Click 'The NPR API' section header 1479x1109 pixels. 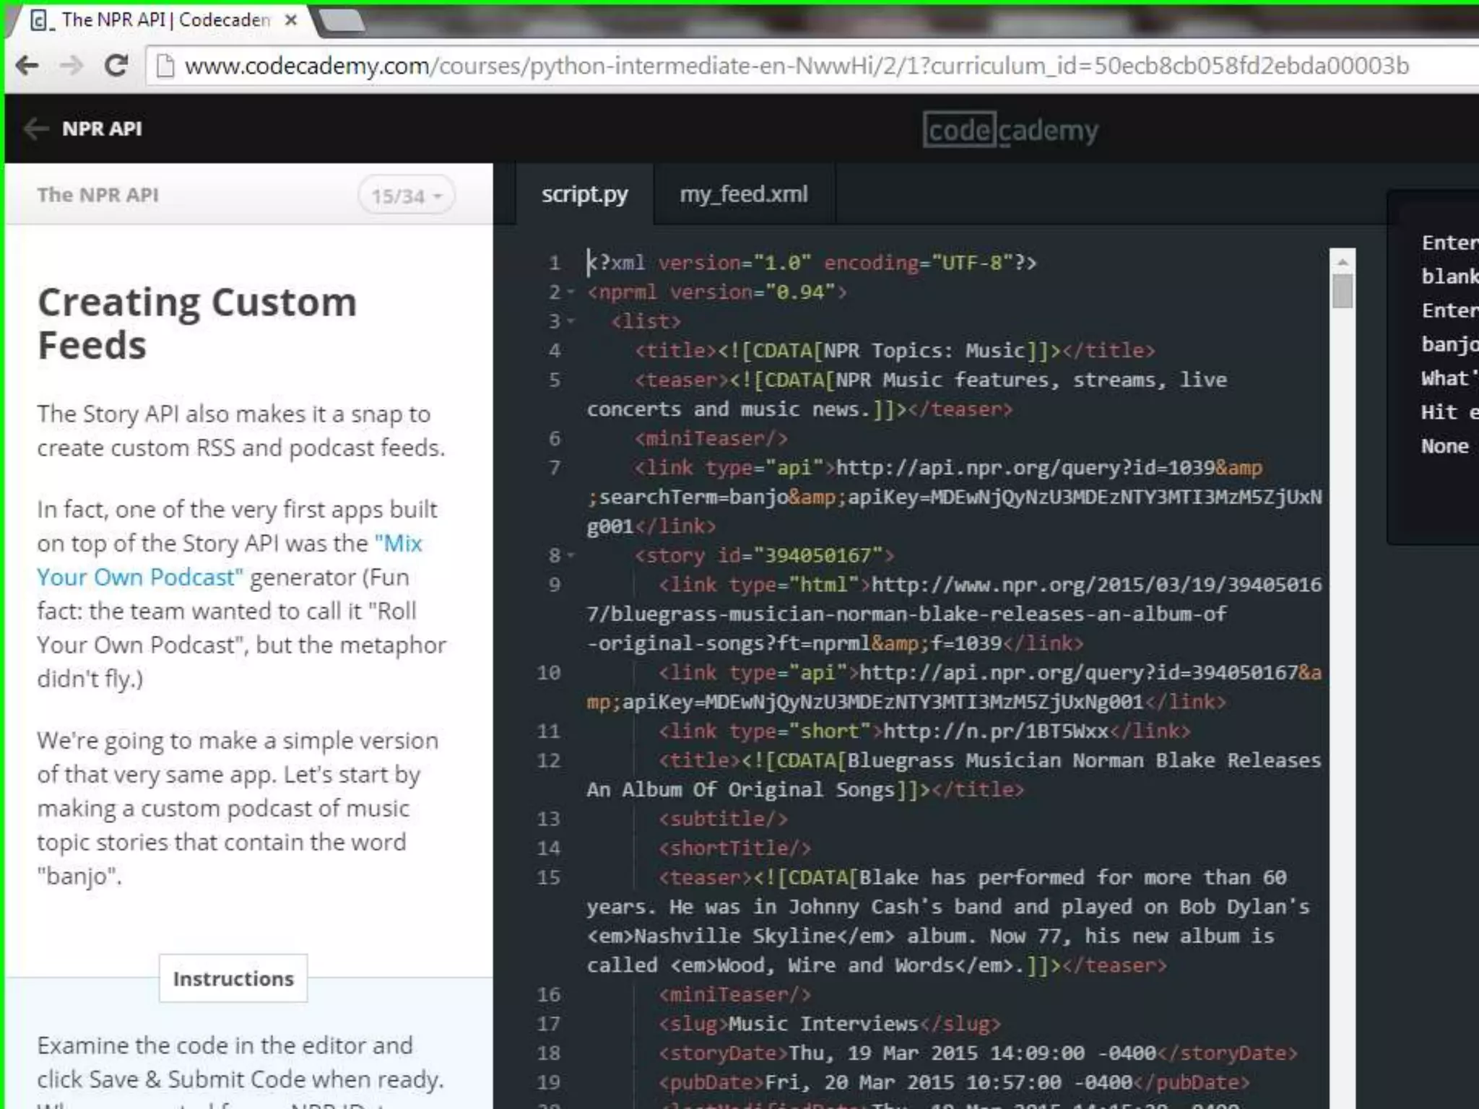(97, 195)
